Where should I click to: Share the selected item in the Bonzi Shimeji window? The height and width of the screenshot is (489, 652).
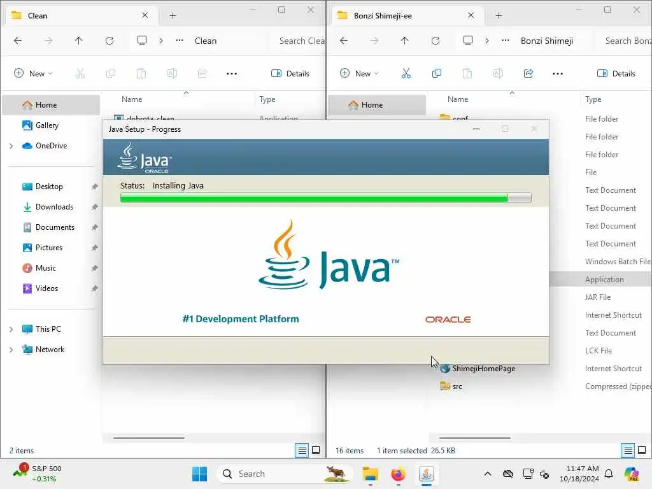528,74
